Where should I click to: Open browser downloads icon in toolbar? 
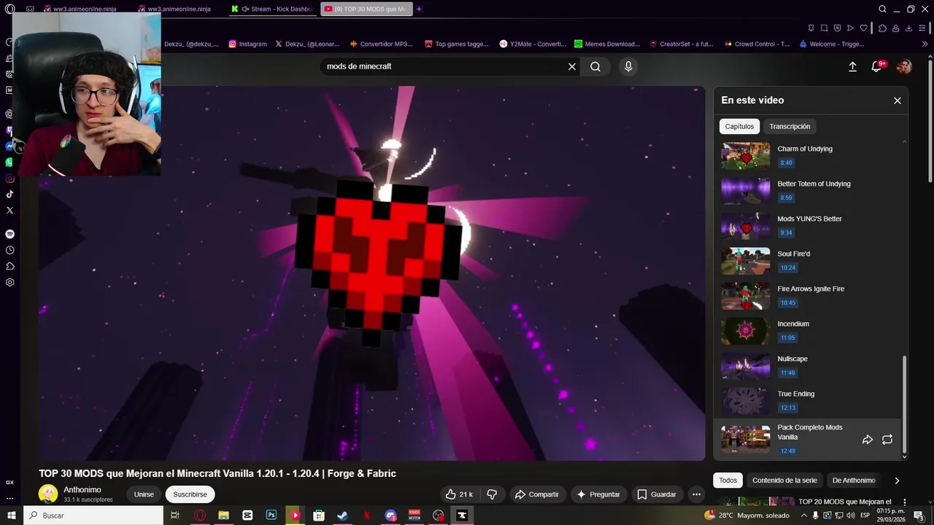909,28
